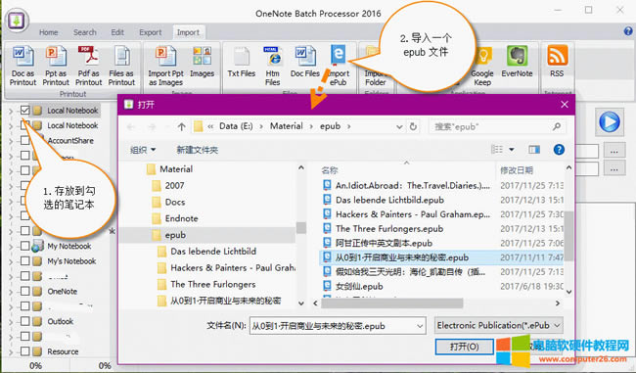Select Hackers & Painters - Paul Graham epub

tap(413, 214)
